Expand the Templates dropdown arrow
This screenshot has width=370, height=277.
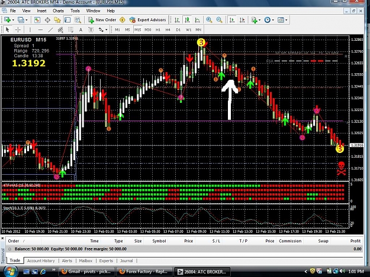click(x=286, y=20)
